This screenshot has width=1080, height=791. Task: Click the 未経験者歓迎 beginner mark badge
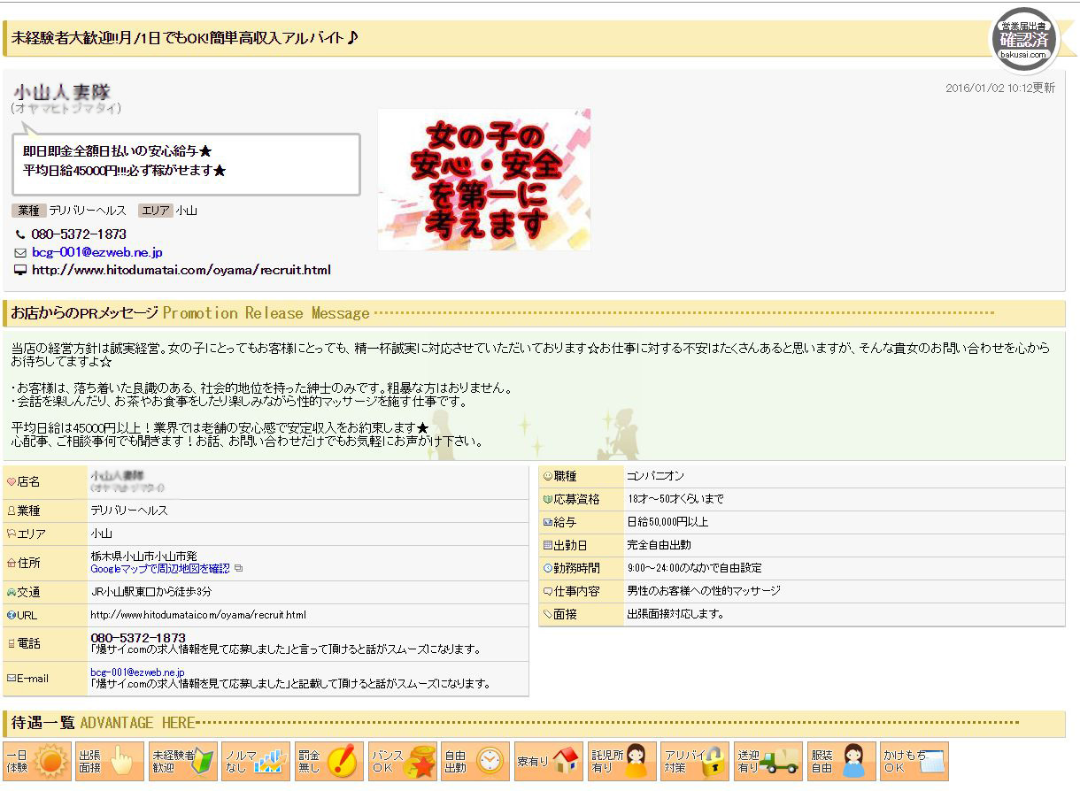183,761
